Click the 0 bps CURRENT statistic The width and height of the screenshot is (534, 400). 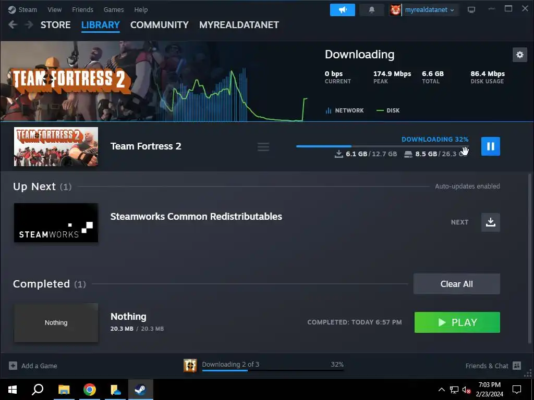pos(337,77)
